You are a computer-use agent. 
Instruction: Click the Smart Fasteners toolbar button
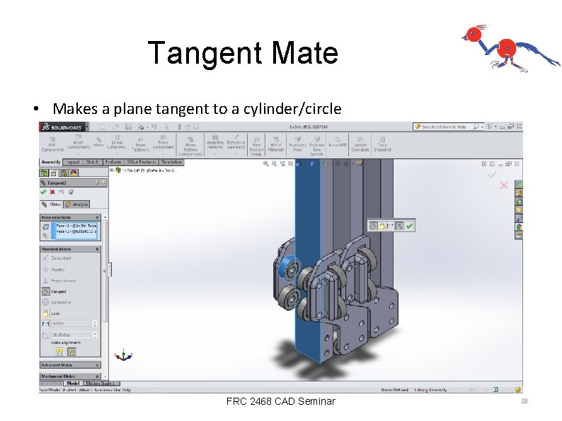140,144
